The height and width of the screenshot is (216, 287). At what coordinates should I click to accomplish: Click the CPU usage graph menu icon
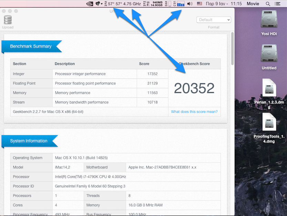(179, 4)
